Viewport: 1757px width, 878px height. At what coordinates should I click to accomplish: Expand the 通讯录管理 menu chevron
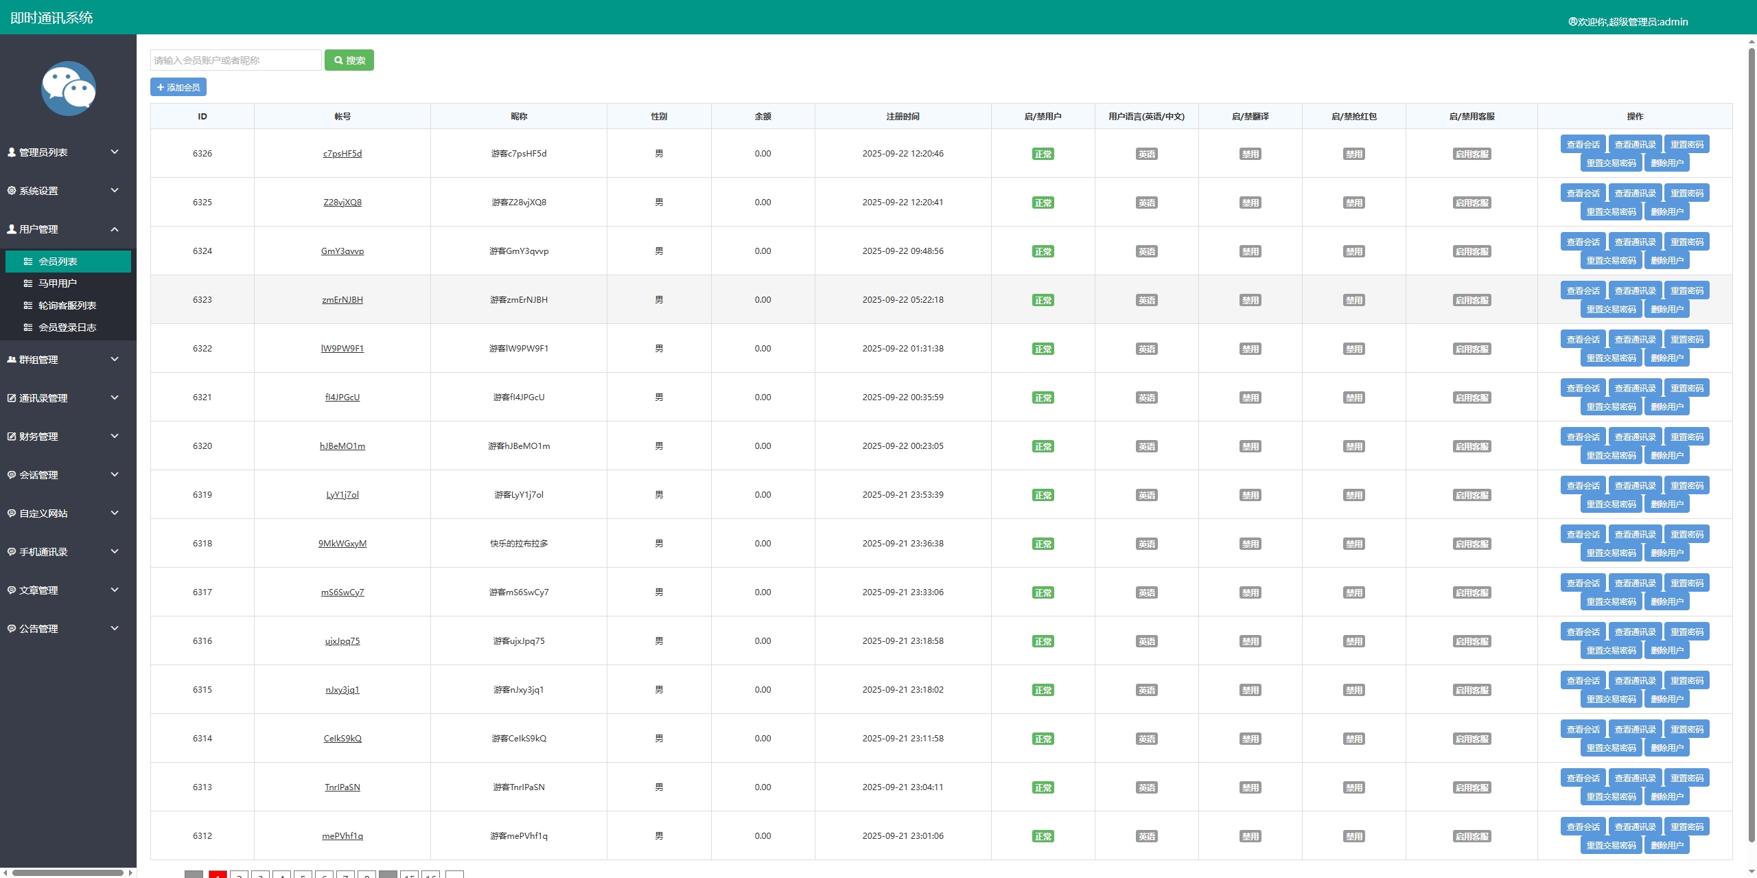pyautogui.click(x=115, y=397)
